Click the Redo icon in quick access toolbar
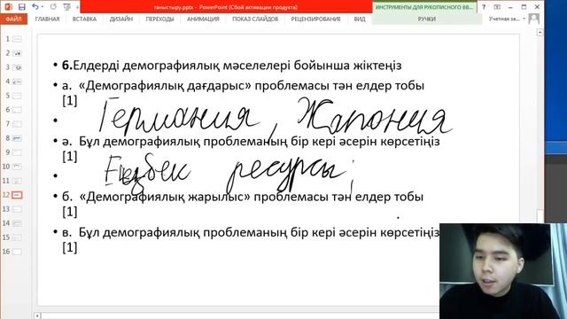 [53, 7]
